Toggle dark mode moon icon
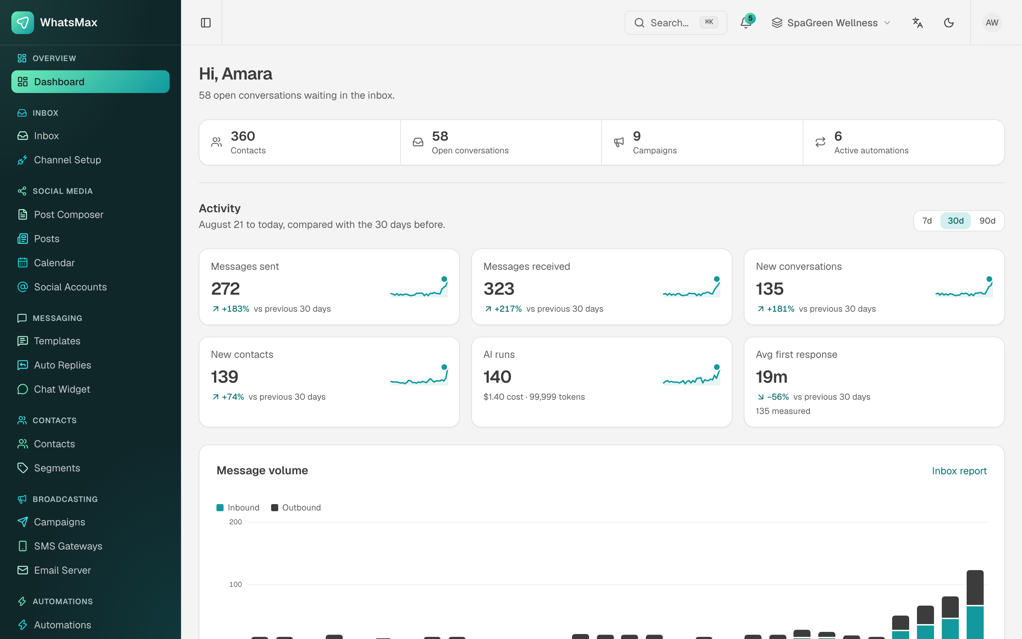Screen dimensions: 1022x639 point(949,23)
